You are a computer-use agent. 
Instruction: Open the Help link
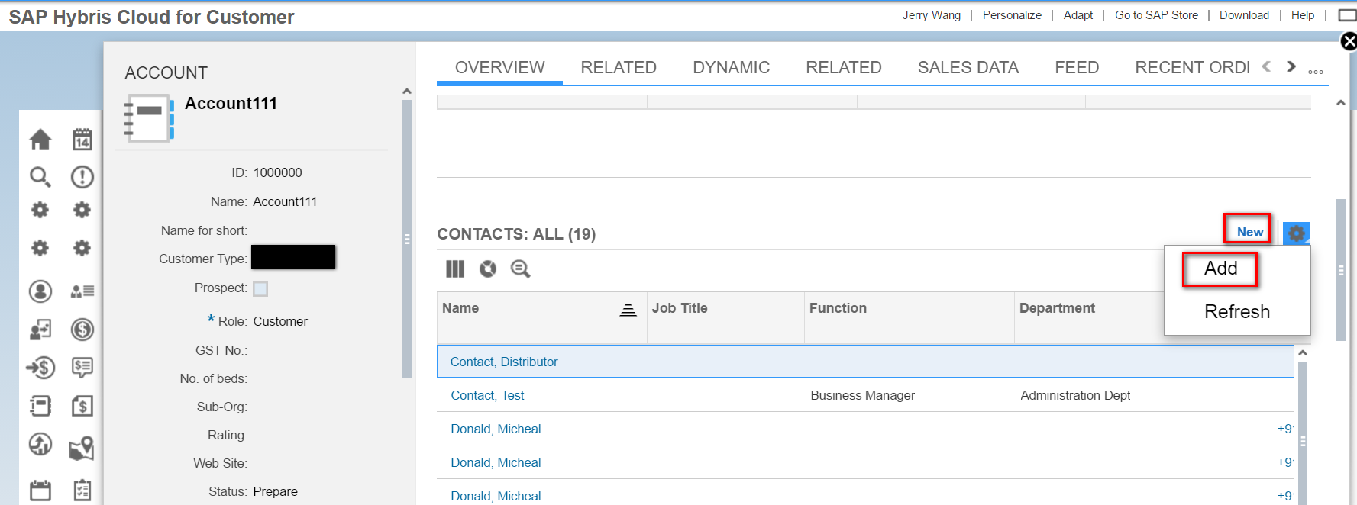[x=1303, y=15]
